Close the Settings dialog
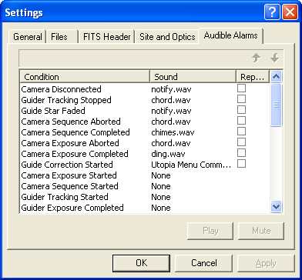 point(290,12)
